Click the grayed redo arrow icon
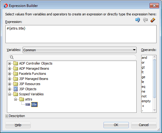162x133 pixels. 145,20
